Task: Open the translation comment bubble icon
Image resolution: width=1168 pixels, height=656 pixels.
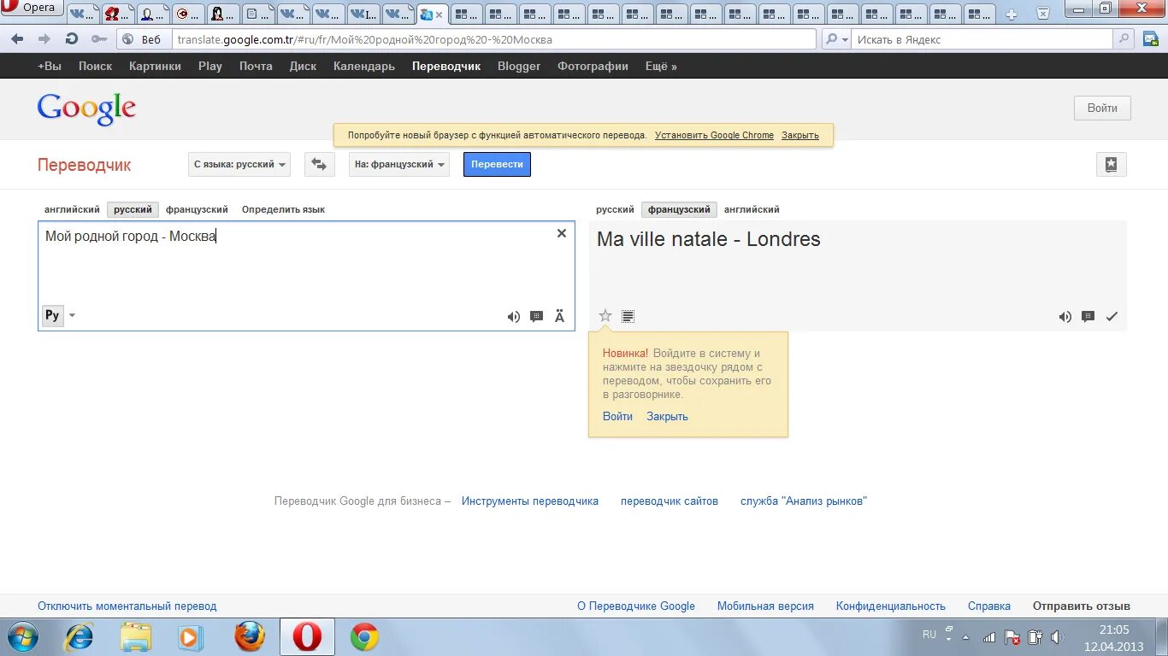Action: coord(1088,317)
